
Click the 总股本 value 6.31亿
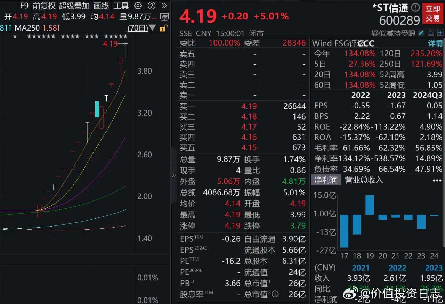294,261
